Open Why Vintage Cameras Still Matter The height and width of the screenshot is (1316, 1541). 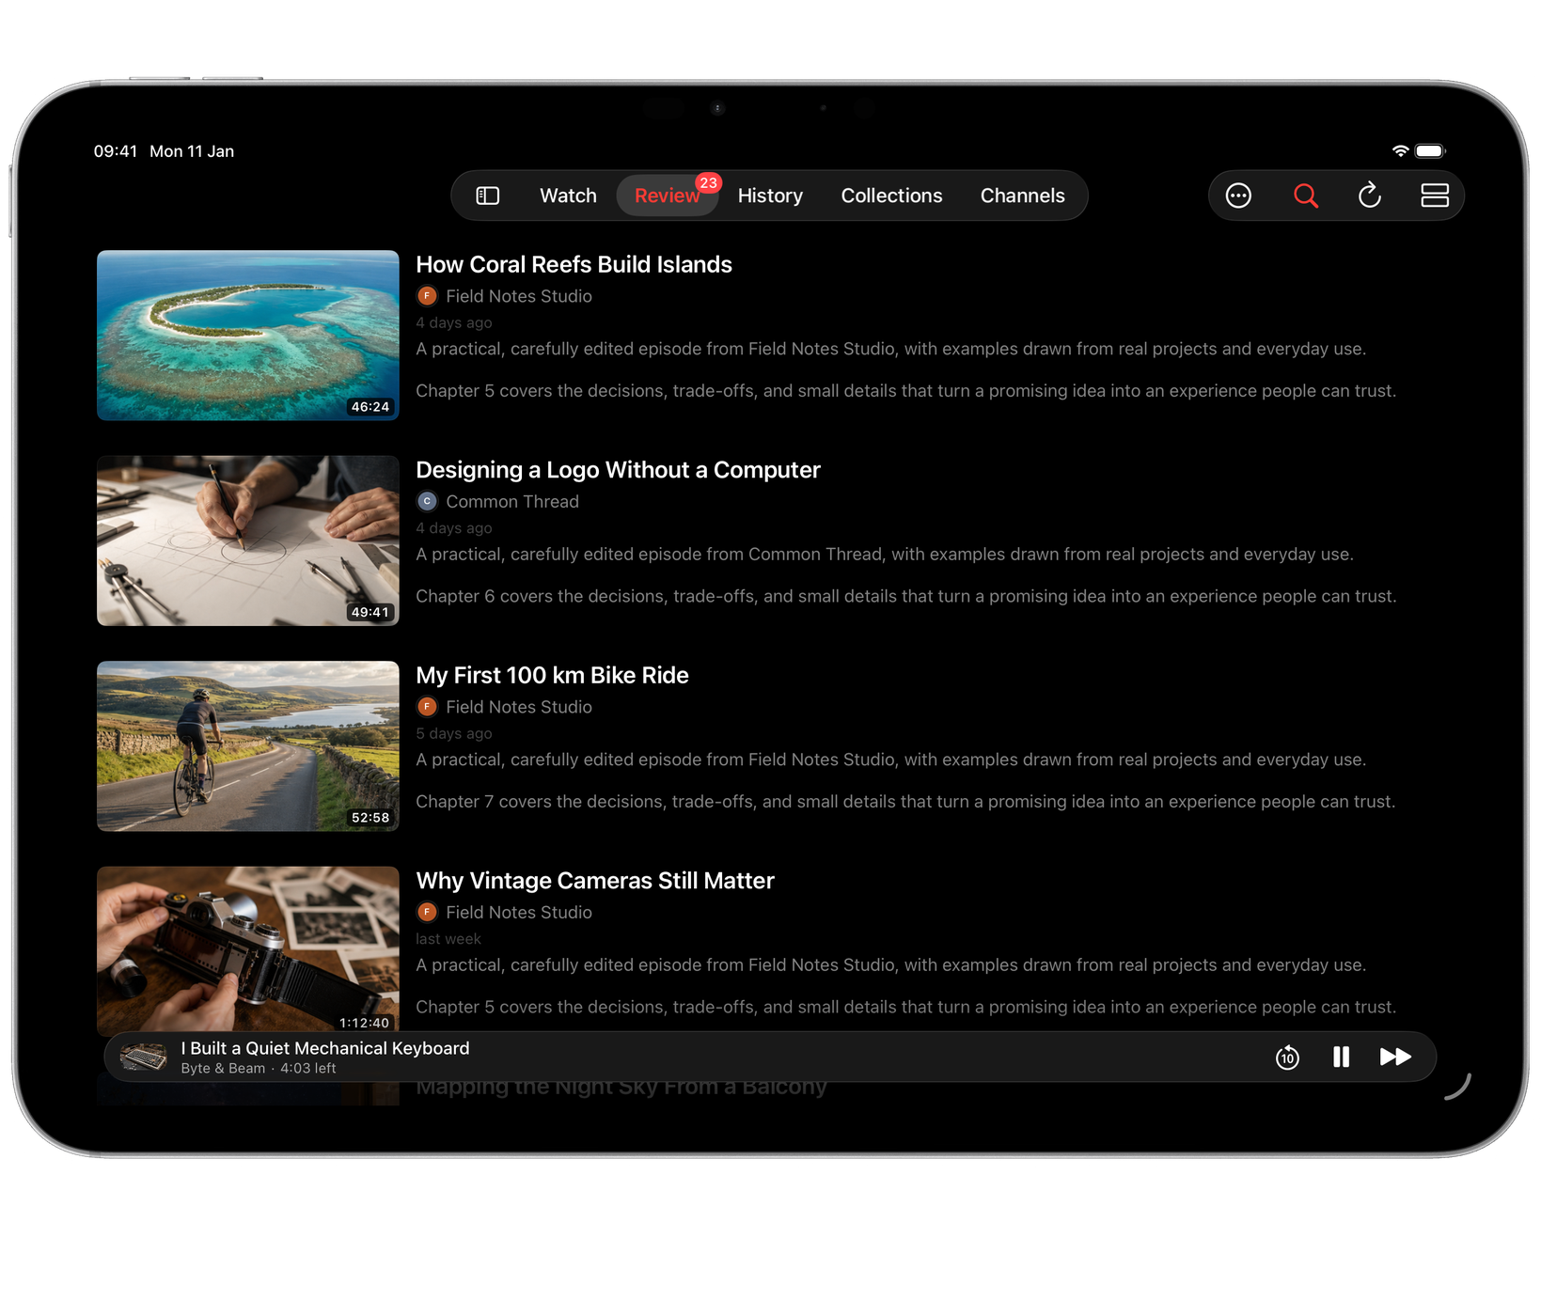point(595,881)
